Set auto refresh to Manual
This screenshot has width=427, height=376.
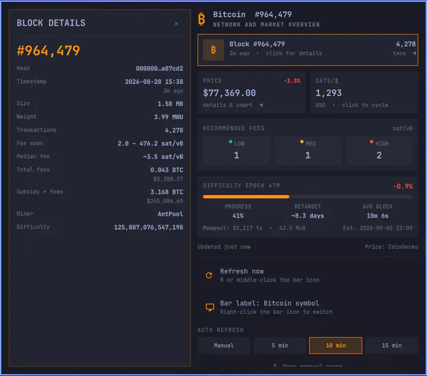point(224,345)
